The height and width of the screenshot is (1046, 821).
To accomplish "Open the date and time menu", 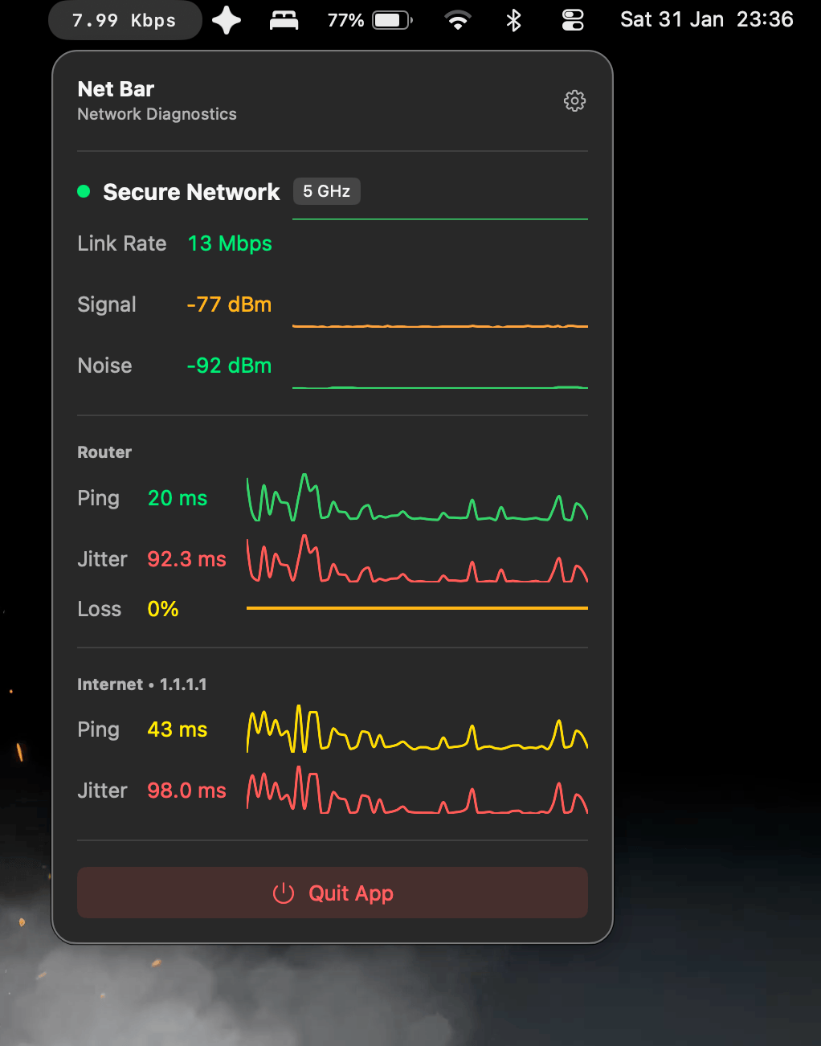I will (706, 20).
